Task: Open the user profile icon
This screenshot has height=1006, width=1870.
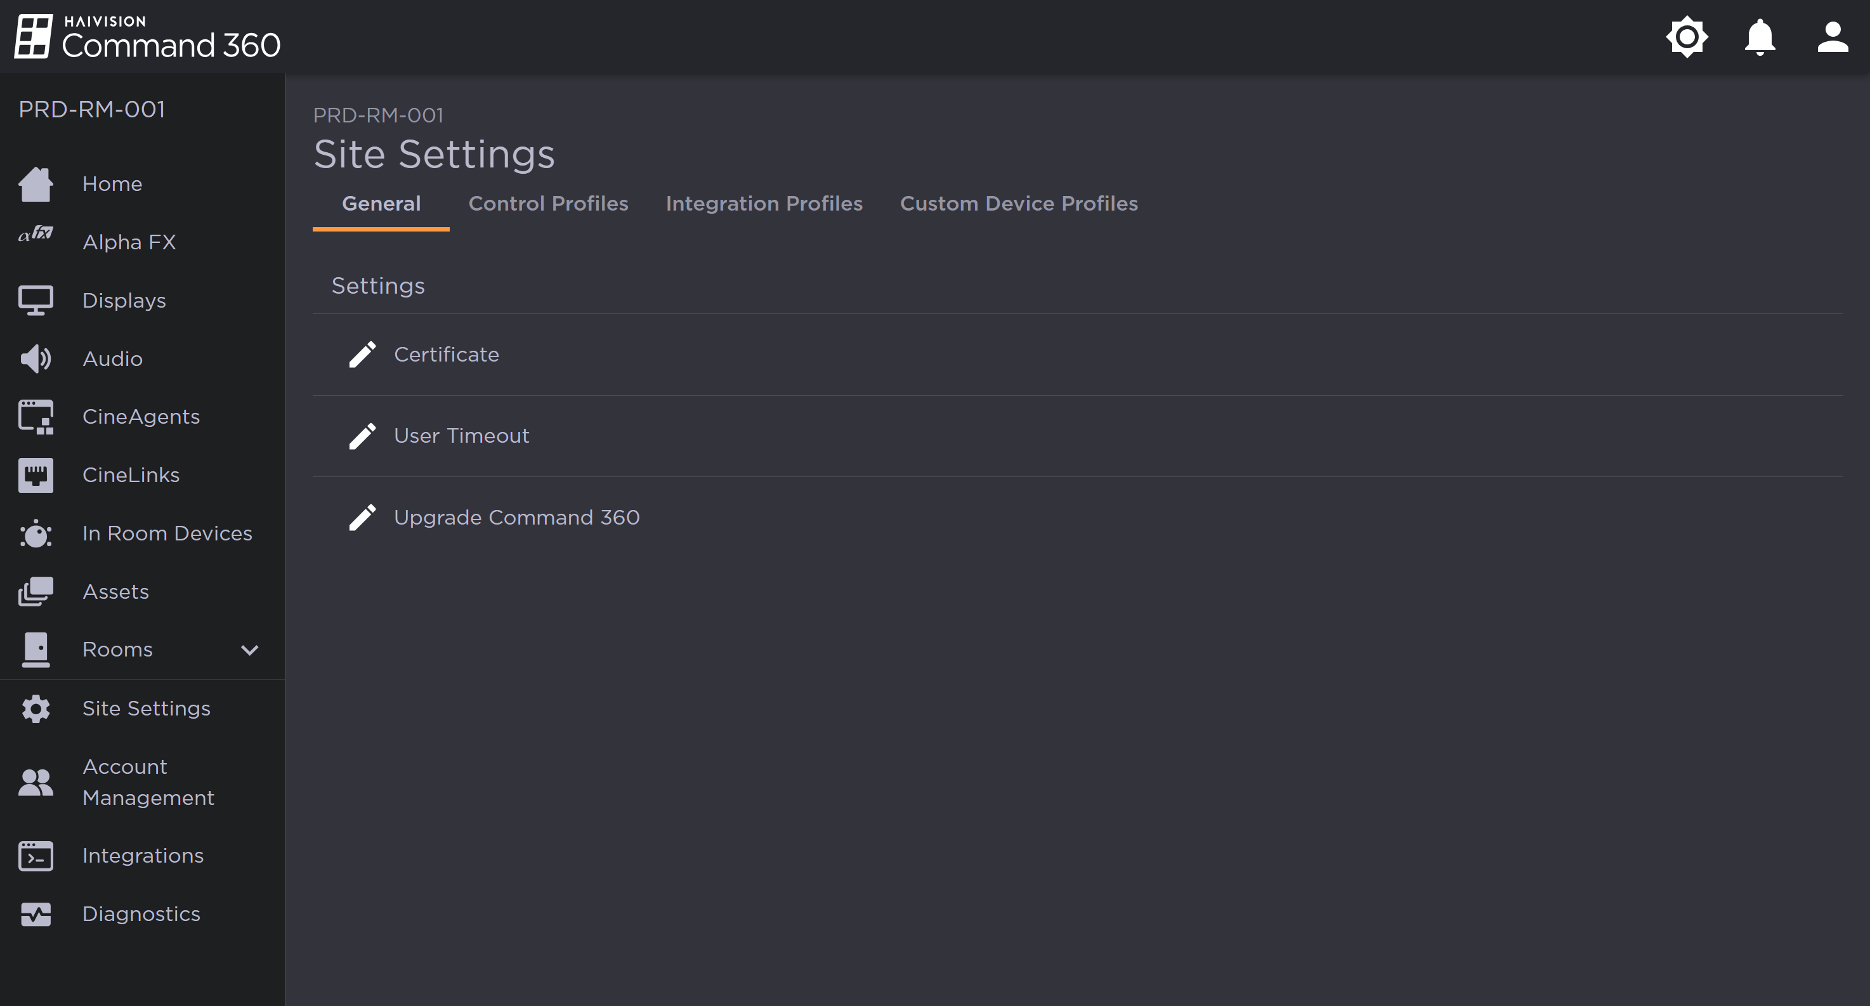Action: 1831,36
